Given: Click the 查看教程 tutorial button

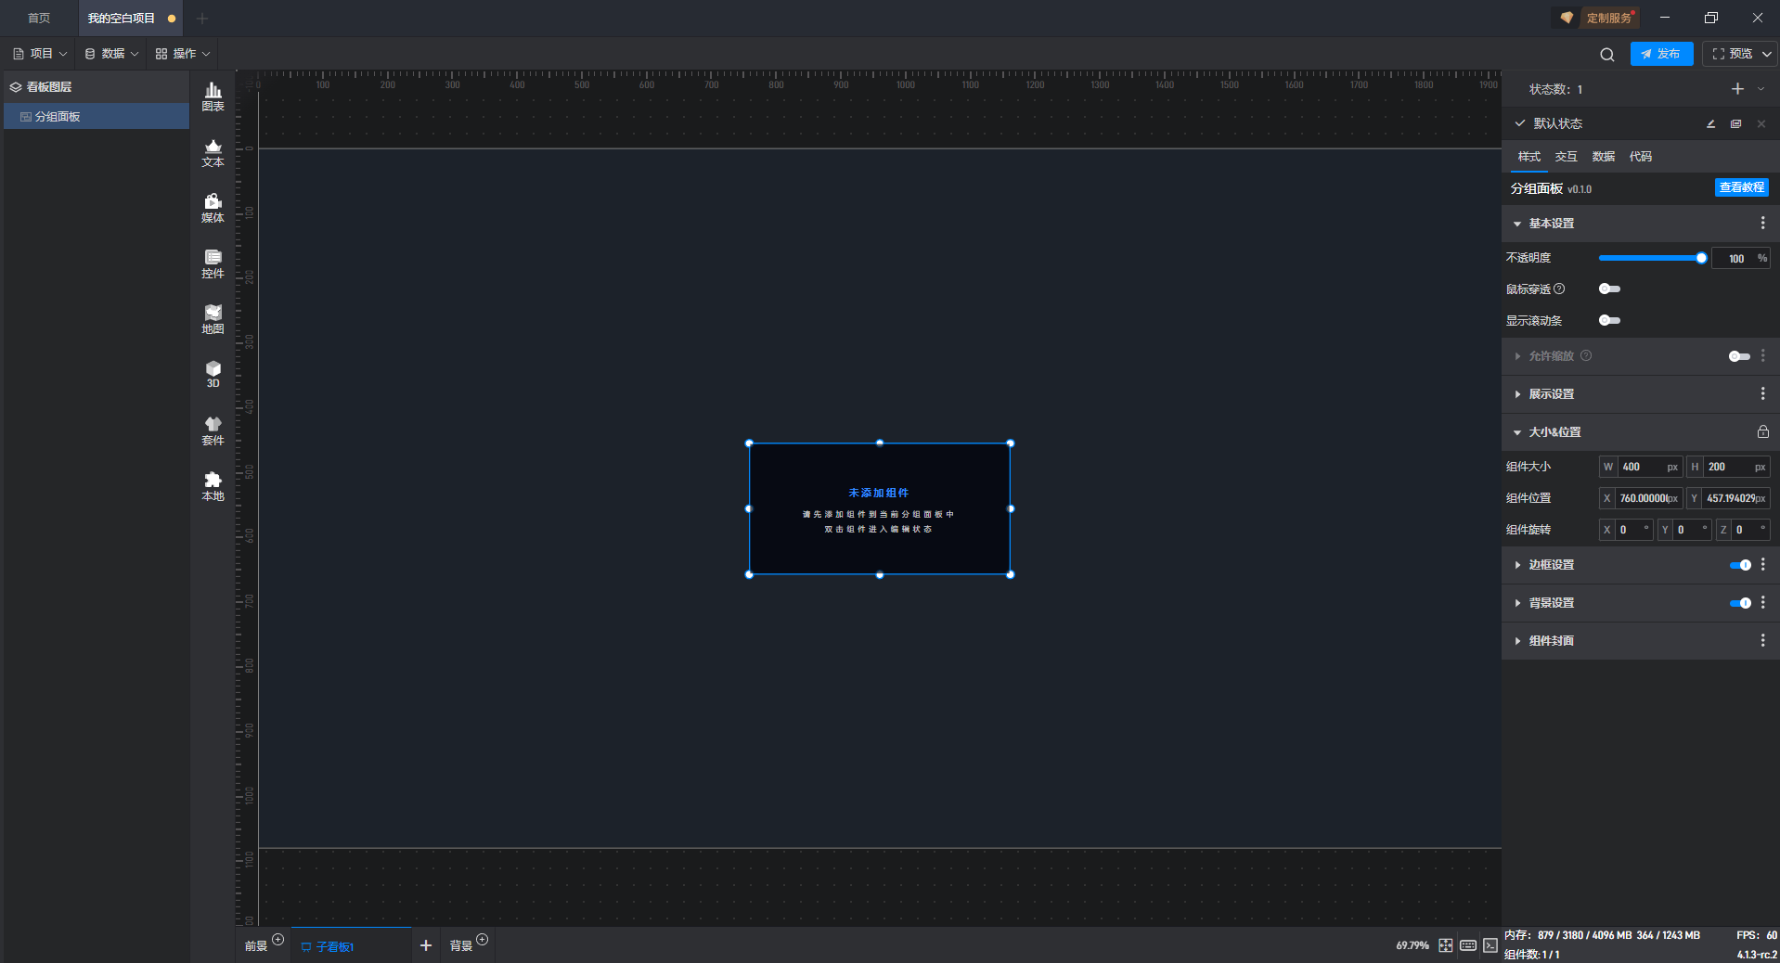Looking at the screenshot, I should 1741,187.
